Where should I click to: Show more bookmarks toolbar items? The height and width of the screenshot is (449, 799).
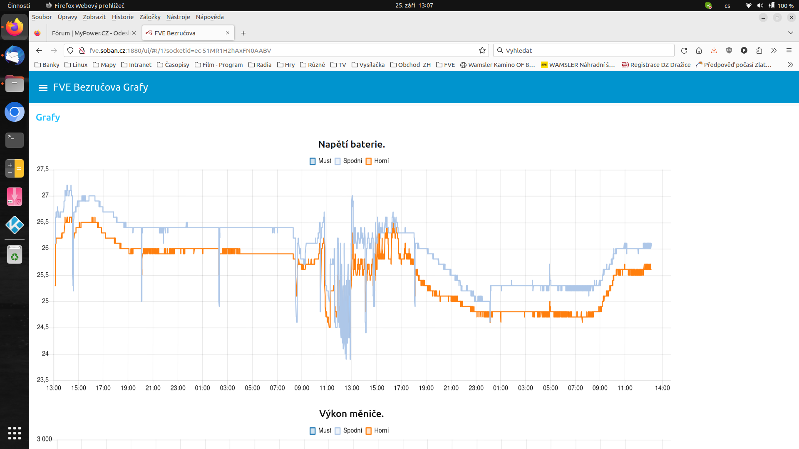pyautogui.click(x=790, y=65)
